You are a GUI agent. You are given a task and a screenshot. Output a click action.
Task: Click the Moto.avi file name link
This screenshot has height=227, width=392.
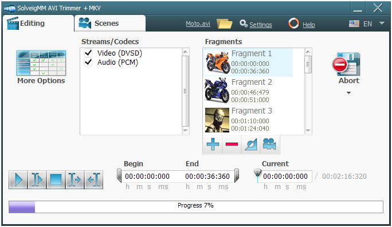[x=198, y=24]
